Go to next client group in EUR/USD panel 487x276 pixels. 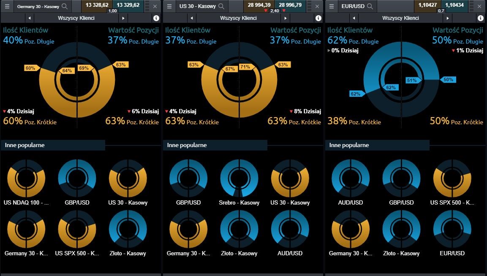pyautogui.click(x=447, y=18)
